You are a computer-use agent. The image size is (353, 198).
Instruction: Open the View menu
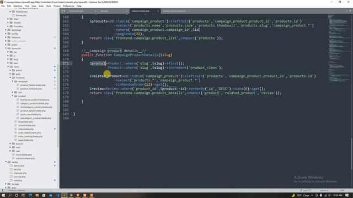34,6
